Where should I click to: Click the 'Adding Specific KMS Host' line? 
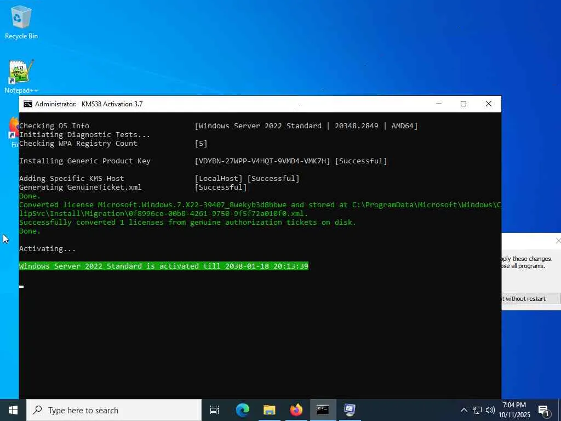(72, 178)
